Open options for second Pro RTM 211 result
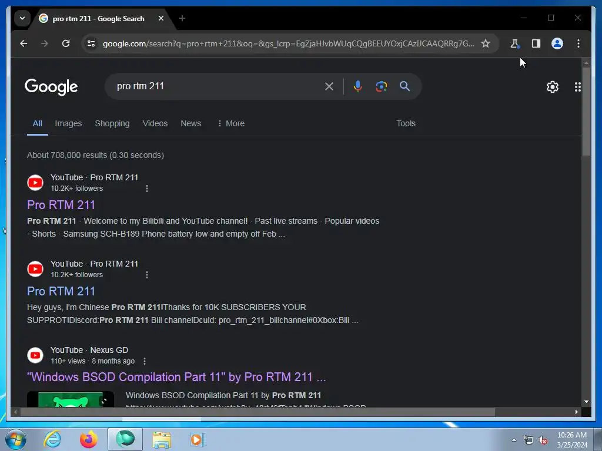 [x=146, y=275]
